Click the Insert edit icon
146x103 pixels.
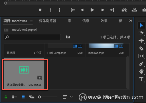pyautogui.click(x=124, y=10)
